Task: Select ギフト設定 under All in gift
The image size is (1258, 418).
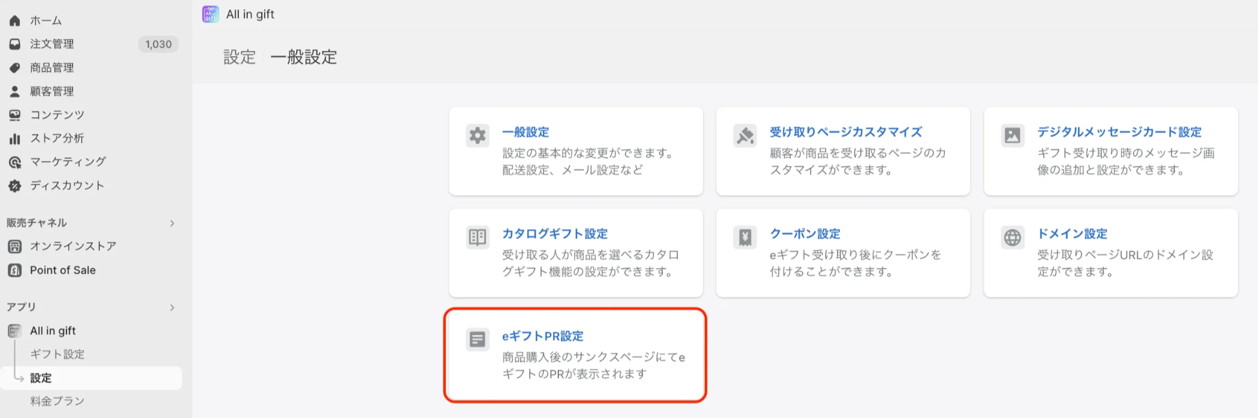Action: pos(57,354)
